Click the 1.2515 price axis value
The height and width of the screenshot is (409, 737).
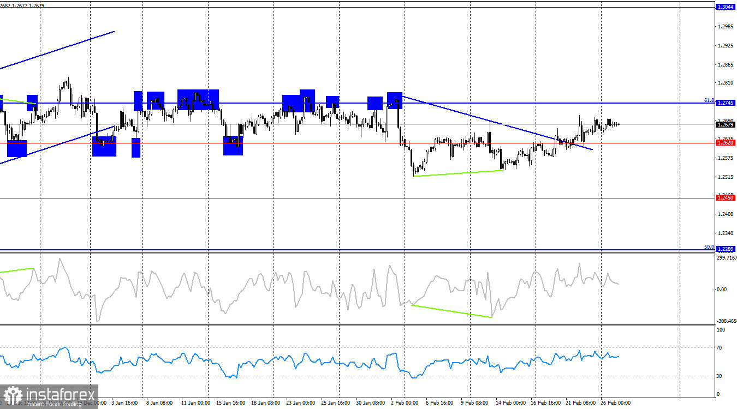pyautogui.click(x=726, y=177)
